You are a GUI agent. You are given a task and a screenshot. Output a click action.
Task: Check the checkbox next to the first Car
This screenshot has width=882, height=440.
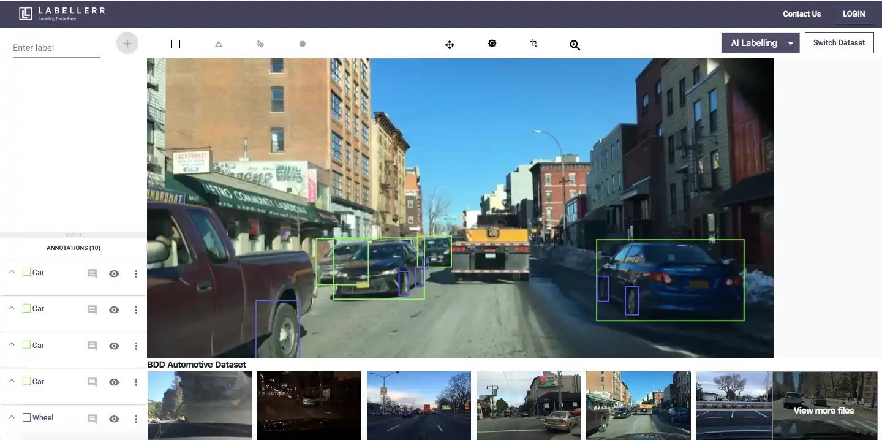[x=26, y=271]
